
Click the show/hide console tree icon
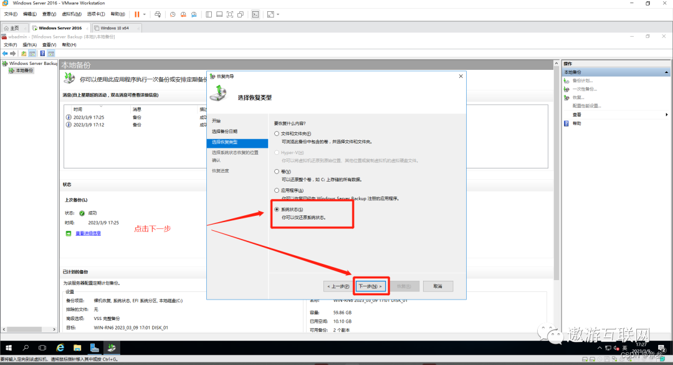32,53
